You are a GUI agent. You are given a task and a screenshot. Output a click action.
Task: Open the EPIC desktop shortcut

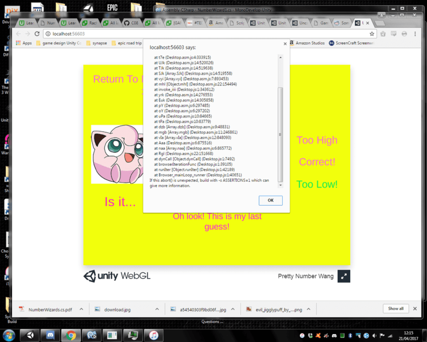pyautogui.click(x=112, y=8)
